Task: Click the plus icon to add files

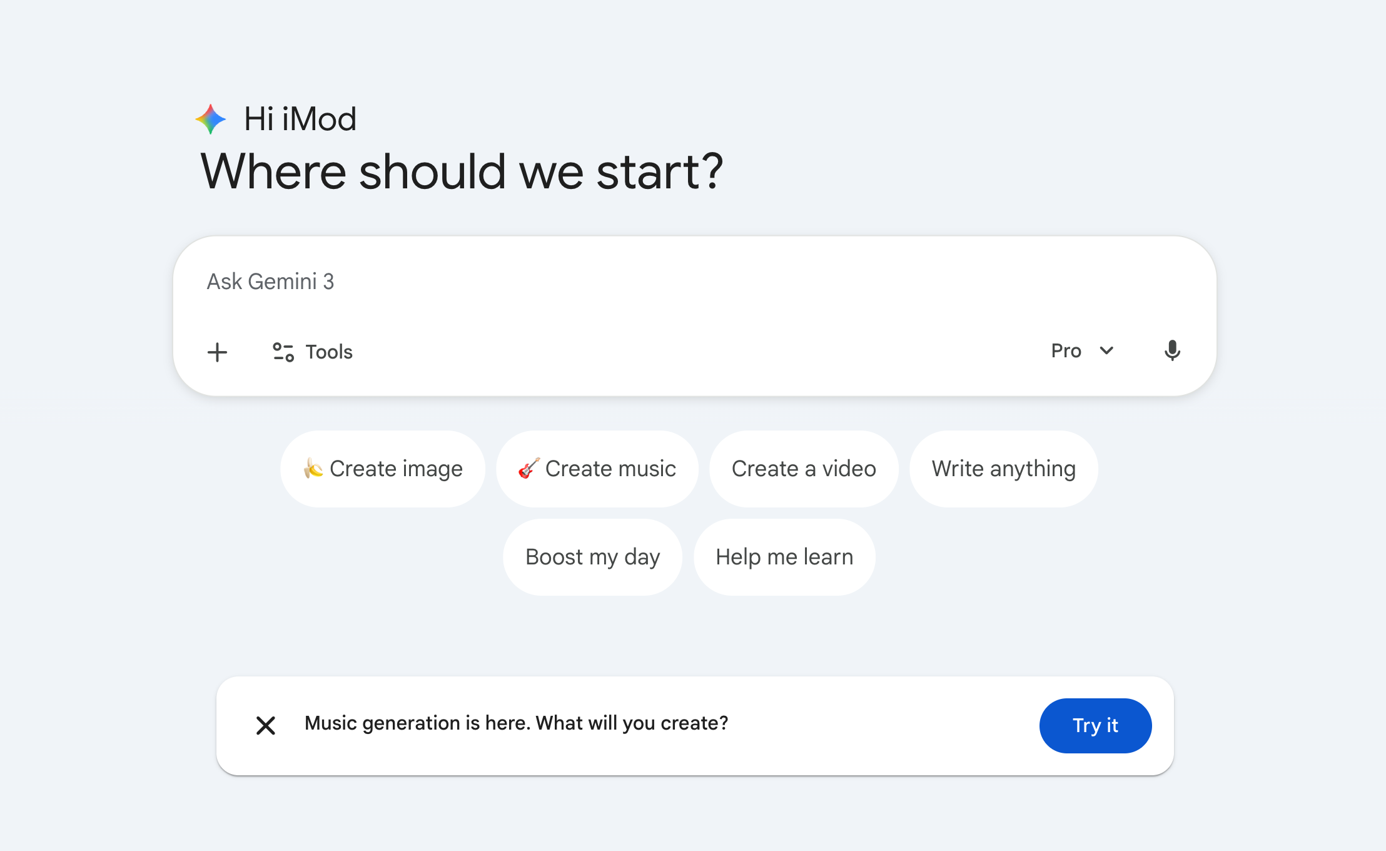Action: pyautogui.click(x=217, y=352)
